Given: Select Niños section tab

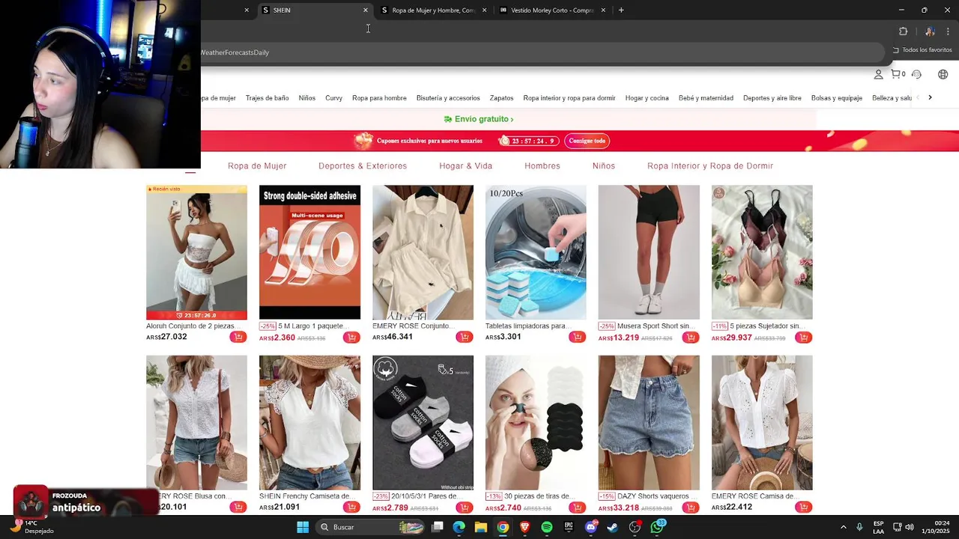Looking at the screenshot, I should 604,166.
